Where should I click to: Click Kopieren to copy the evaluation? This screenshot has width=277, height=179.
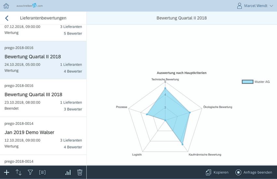[x=217, y=172]
